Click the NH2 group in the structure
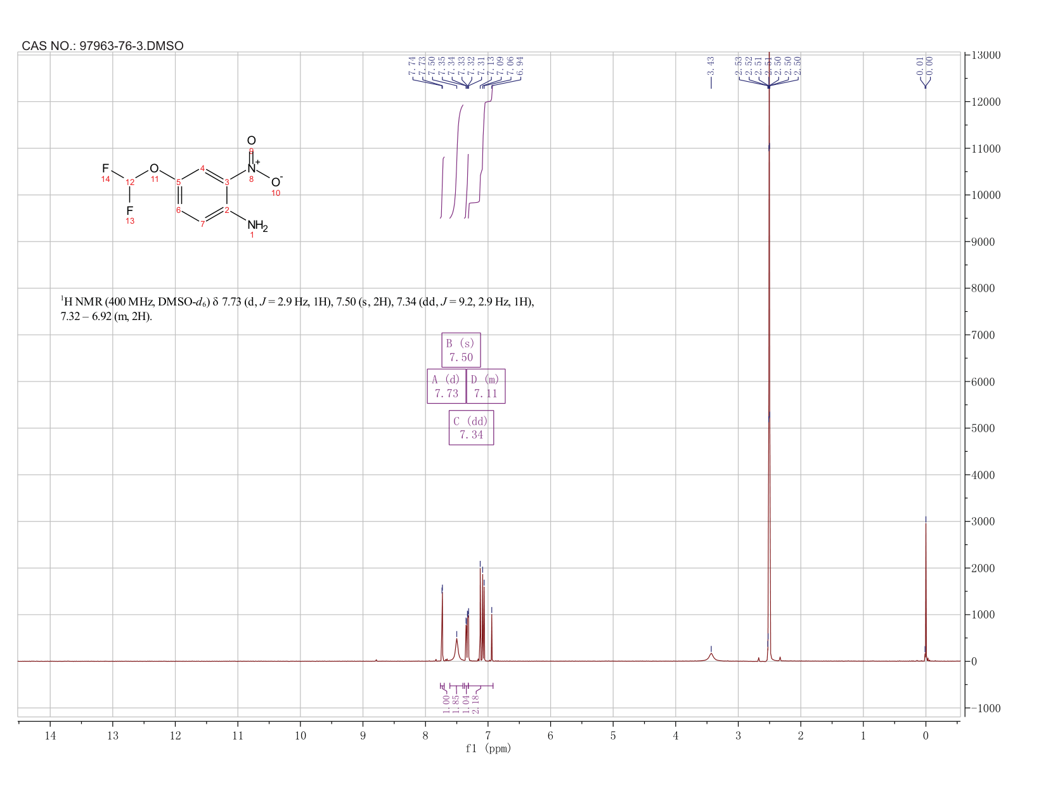Image resolution: width=1046 pixels, height=808 pixels. click(257, 226)
